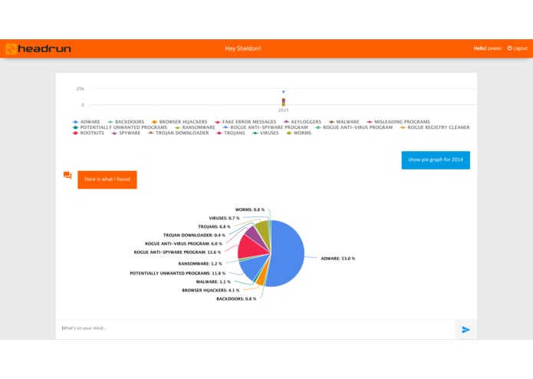Viewport: 533px width, 379px height.
Task: Click the "WORMS: 0.8 %" pie label
Action: click(x=250, y=209)
